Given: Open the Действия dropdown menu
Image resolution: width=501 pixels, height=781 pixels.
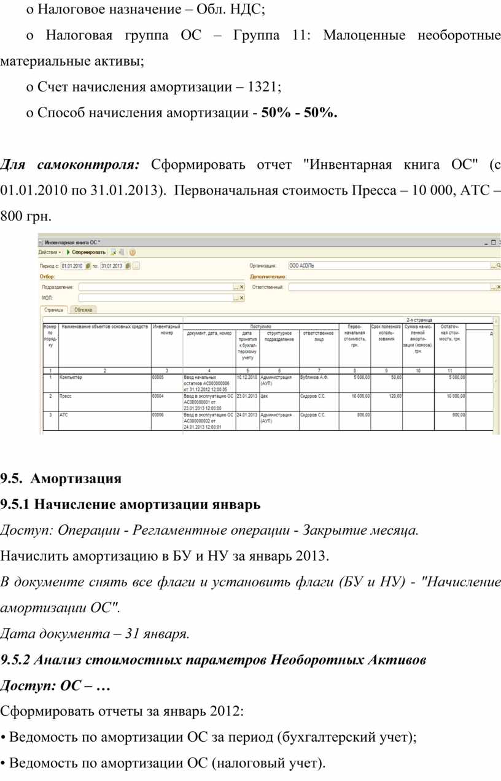Looking at the screenshot, I should click(x=50, y=252).
